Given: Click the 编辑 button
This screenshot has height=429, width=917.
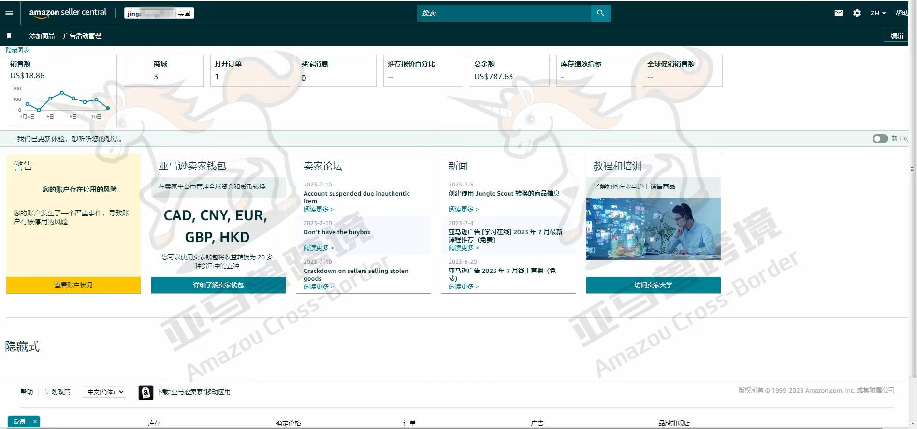Looking at the screenshot, I should click(x=897, y=36).
